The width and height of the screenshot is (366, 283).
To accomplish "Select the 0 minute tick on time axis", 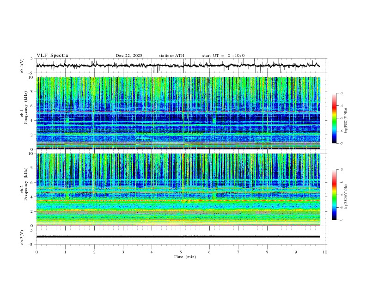I will click(x=37, y=252).
